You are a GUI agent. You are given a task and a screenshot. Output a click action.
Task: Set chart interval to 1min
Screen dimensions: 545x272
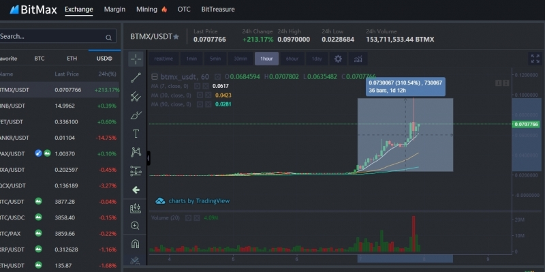191,59
